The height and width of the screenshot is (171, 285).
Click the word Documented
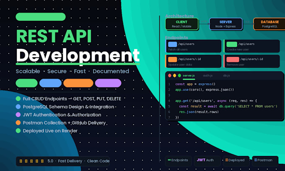(x=111, y=71)
